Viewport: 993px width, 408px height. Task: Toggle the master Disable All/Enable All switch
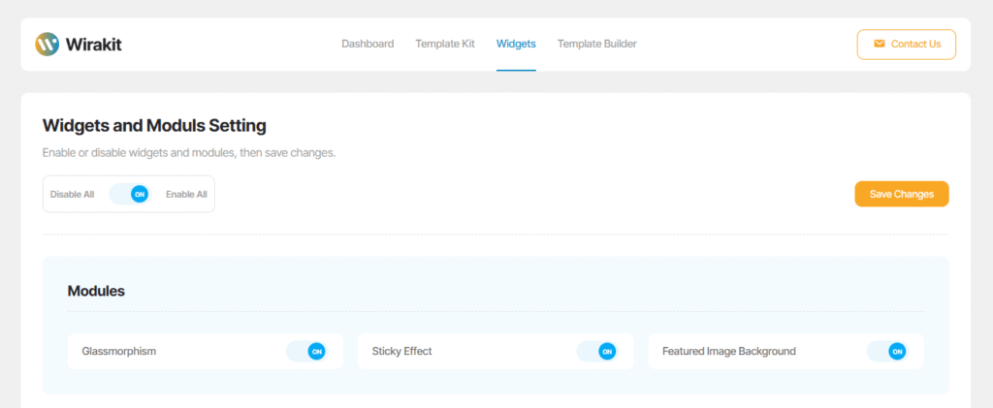130,194
